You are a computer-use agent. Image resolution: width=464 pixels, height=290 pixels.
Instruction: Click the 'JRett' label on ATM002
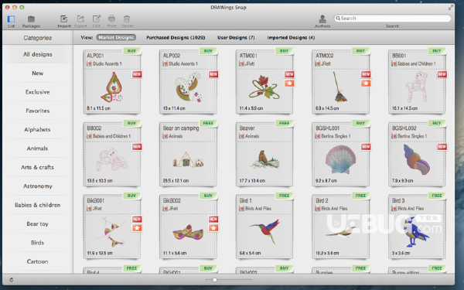pyautogui.click(x=326, y=63)
